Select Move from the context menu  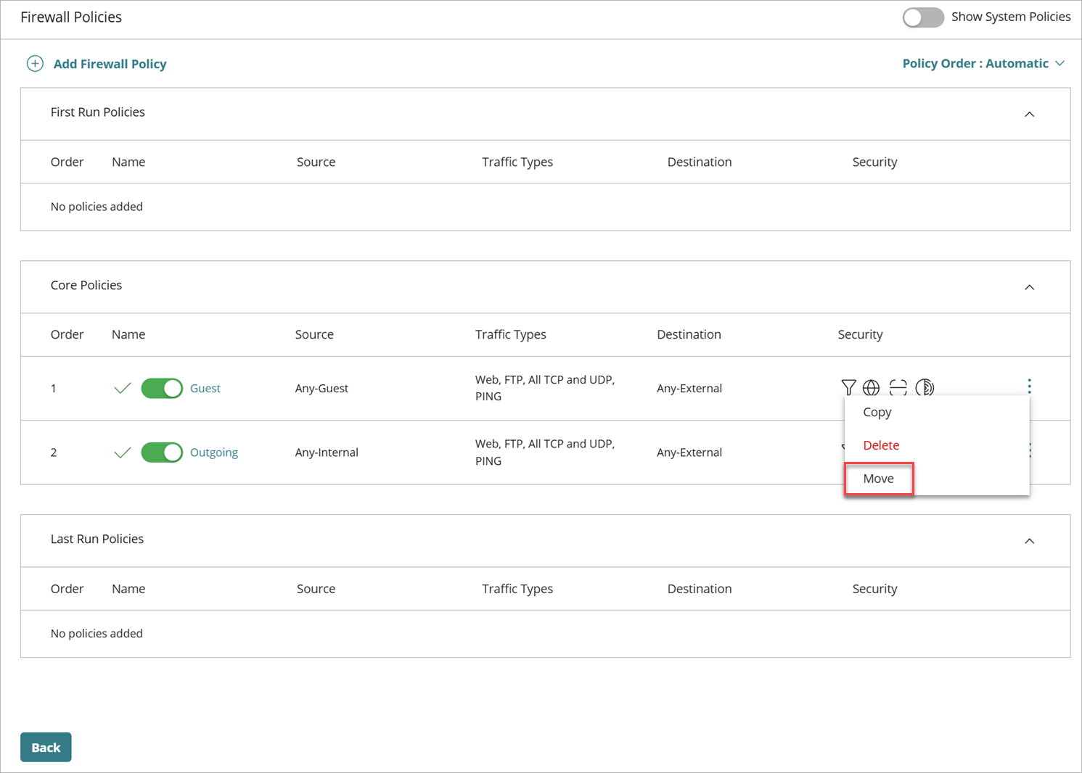pos(879,479)
